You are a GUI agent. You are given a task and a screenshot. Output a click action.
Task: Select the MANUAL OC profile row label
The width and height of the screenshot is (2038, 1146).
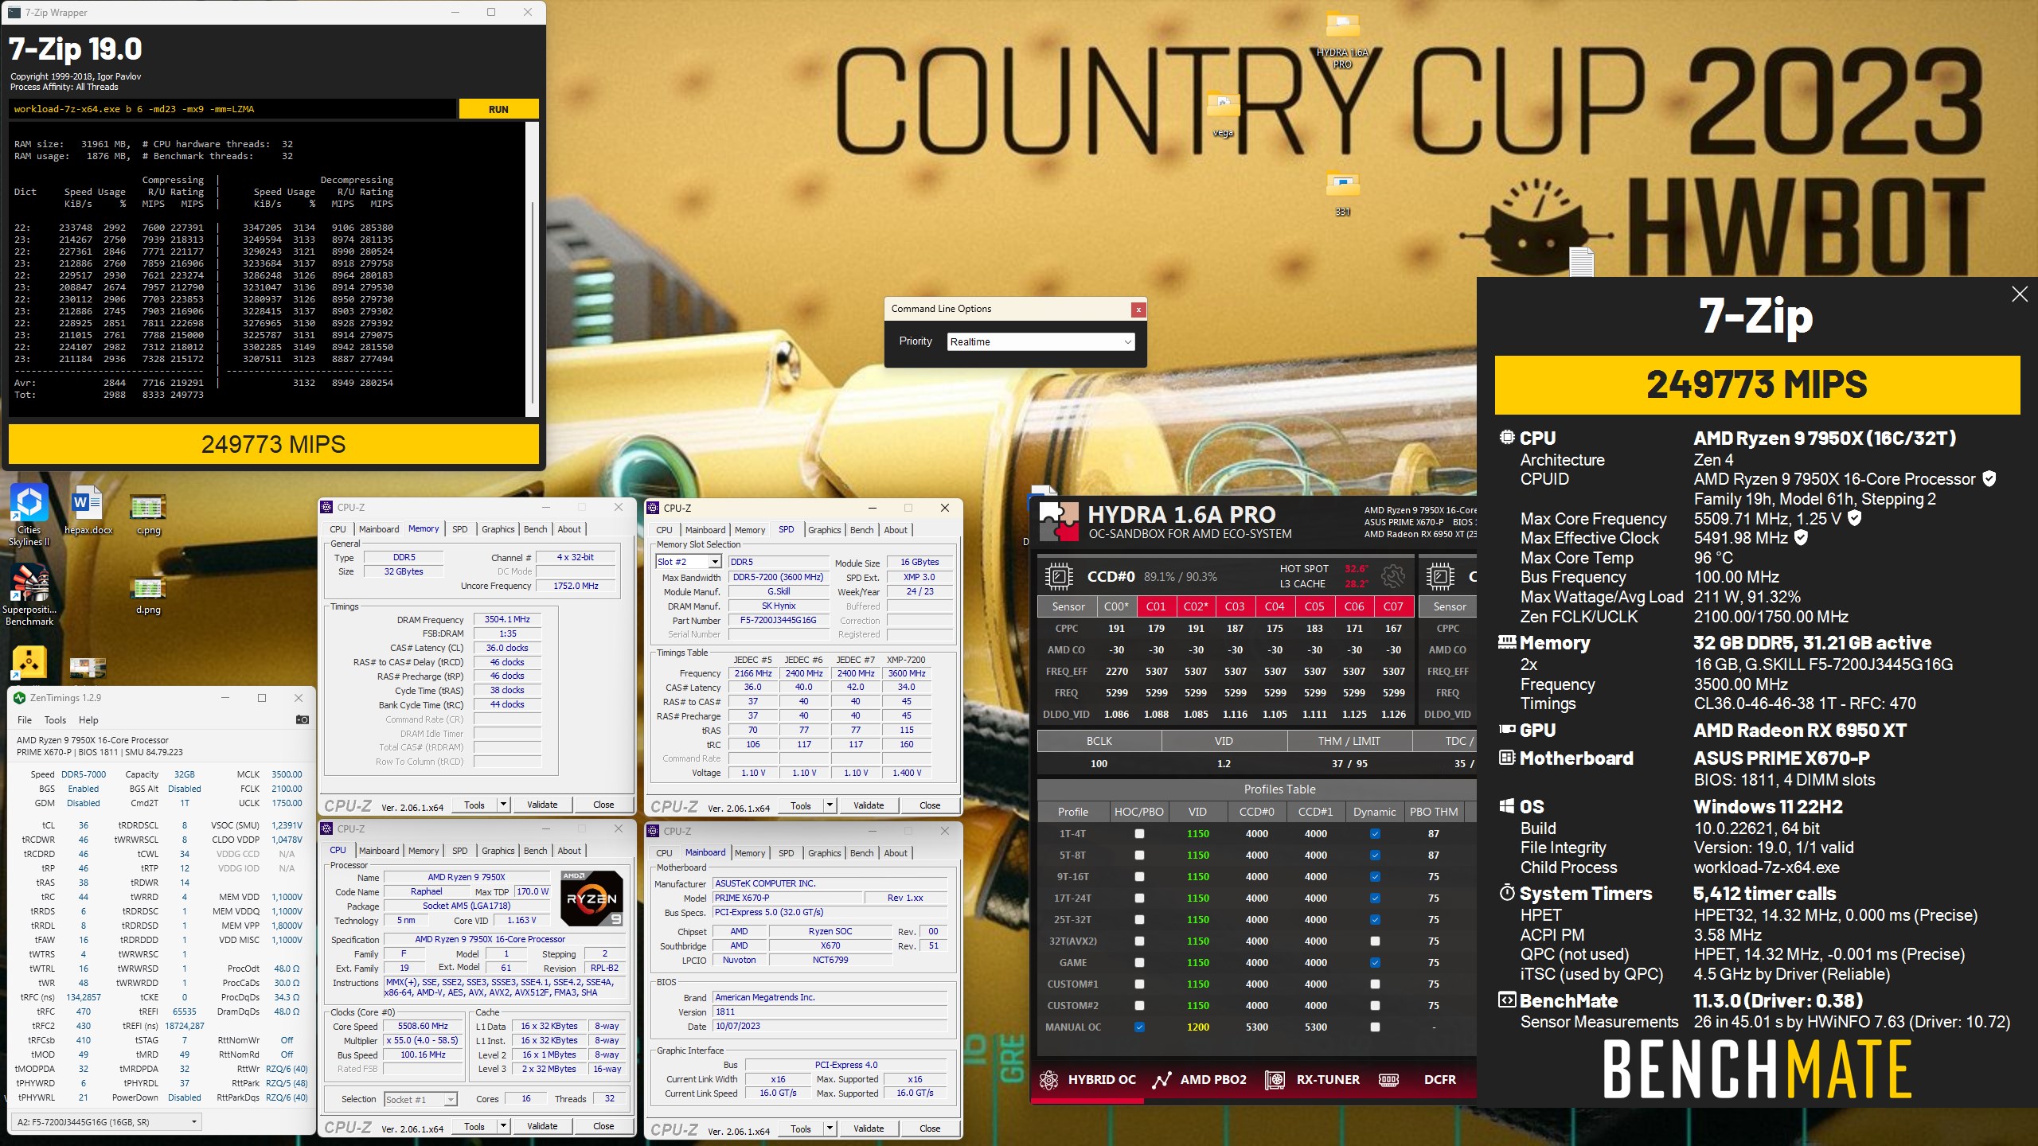1073,1027
